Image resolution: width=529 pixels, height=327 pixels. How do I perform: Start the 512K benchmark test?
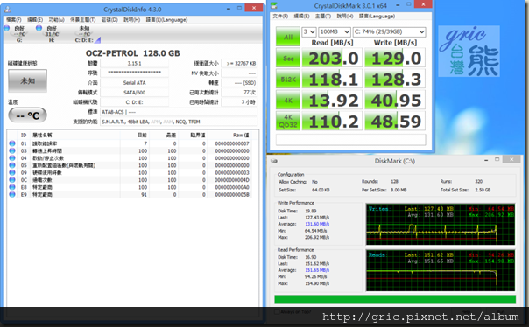(x=288, y=80)
